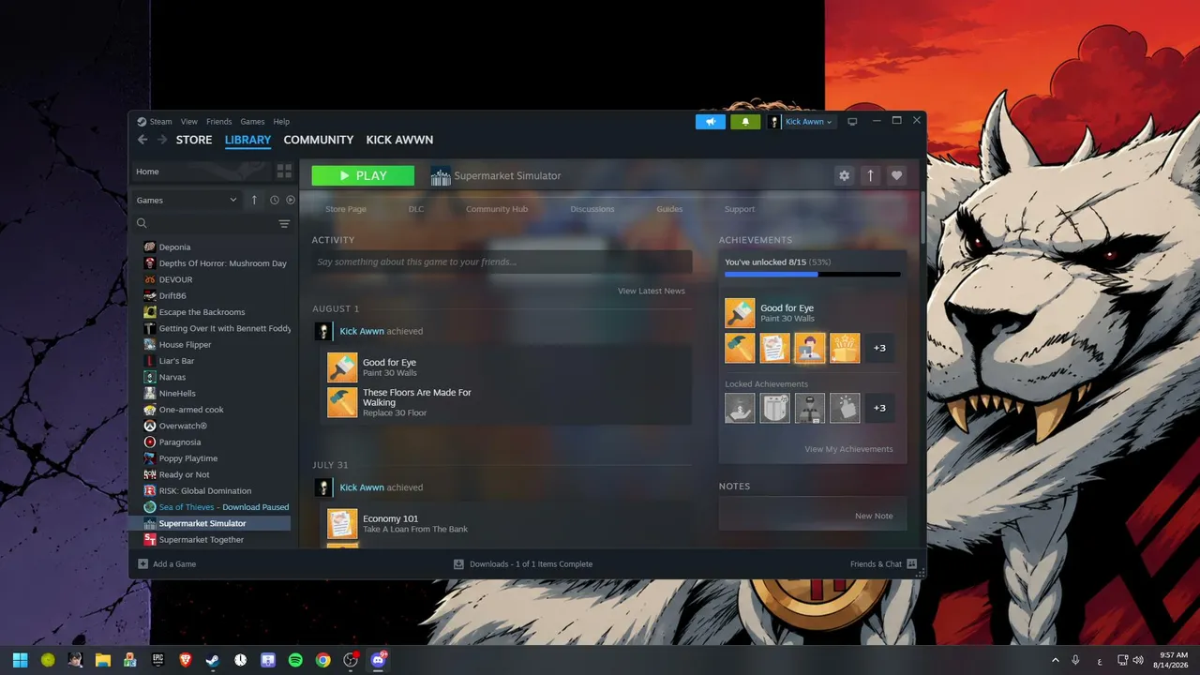Open Brave browser from taskbar
Image resolution: width=1200 pixels, height=675 pixels.
click(185, 660)
